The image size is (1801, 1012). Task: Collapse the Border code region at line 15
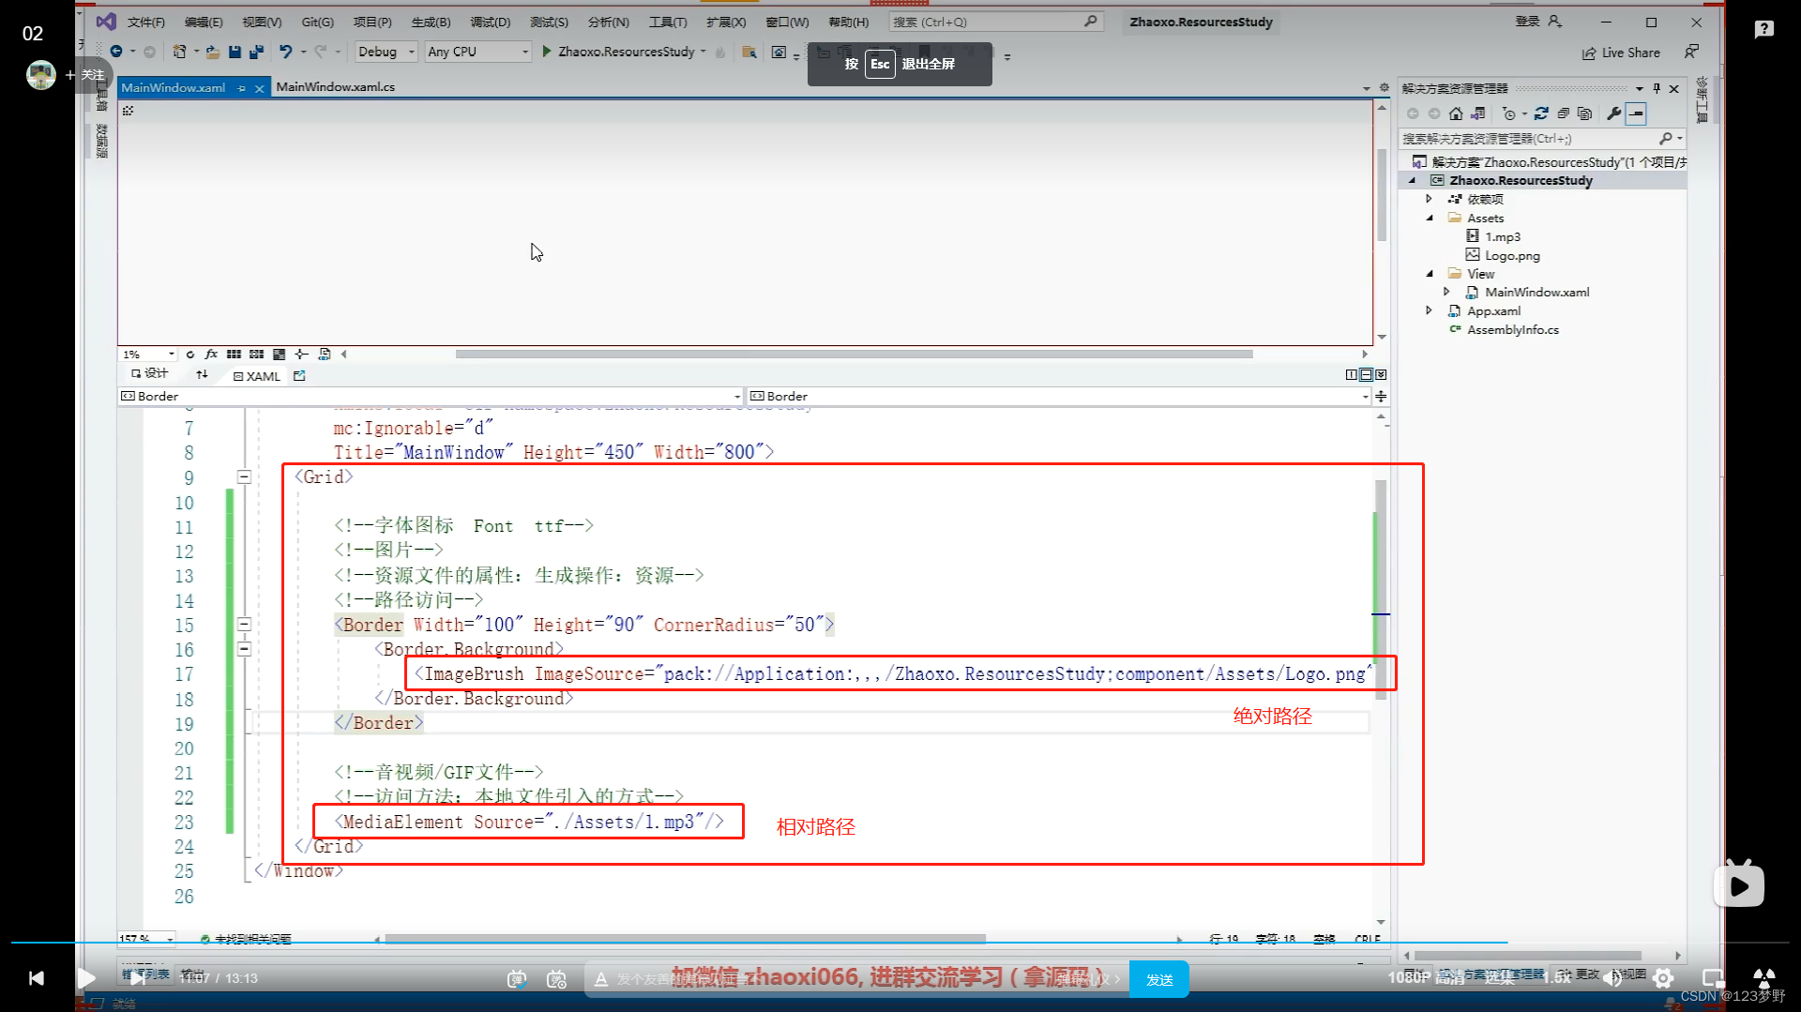(x=244, y=624)
